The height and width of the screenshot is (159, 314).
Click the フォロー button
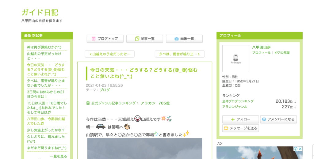pyautogui.click(x=240, y=119)
